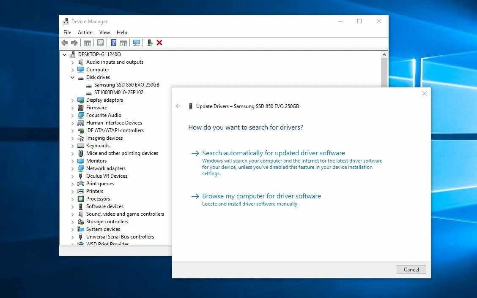Click the Storage controllers icon
This screenshot has height=298, width=477.
(x=81, y=222)
